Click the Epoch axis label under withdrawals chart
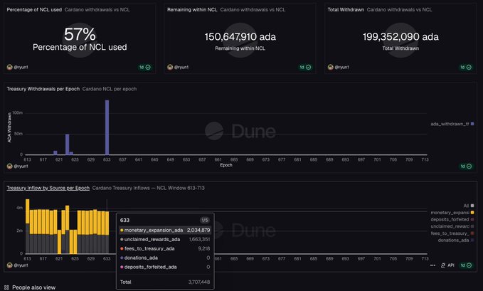 (226, 165)
